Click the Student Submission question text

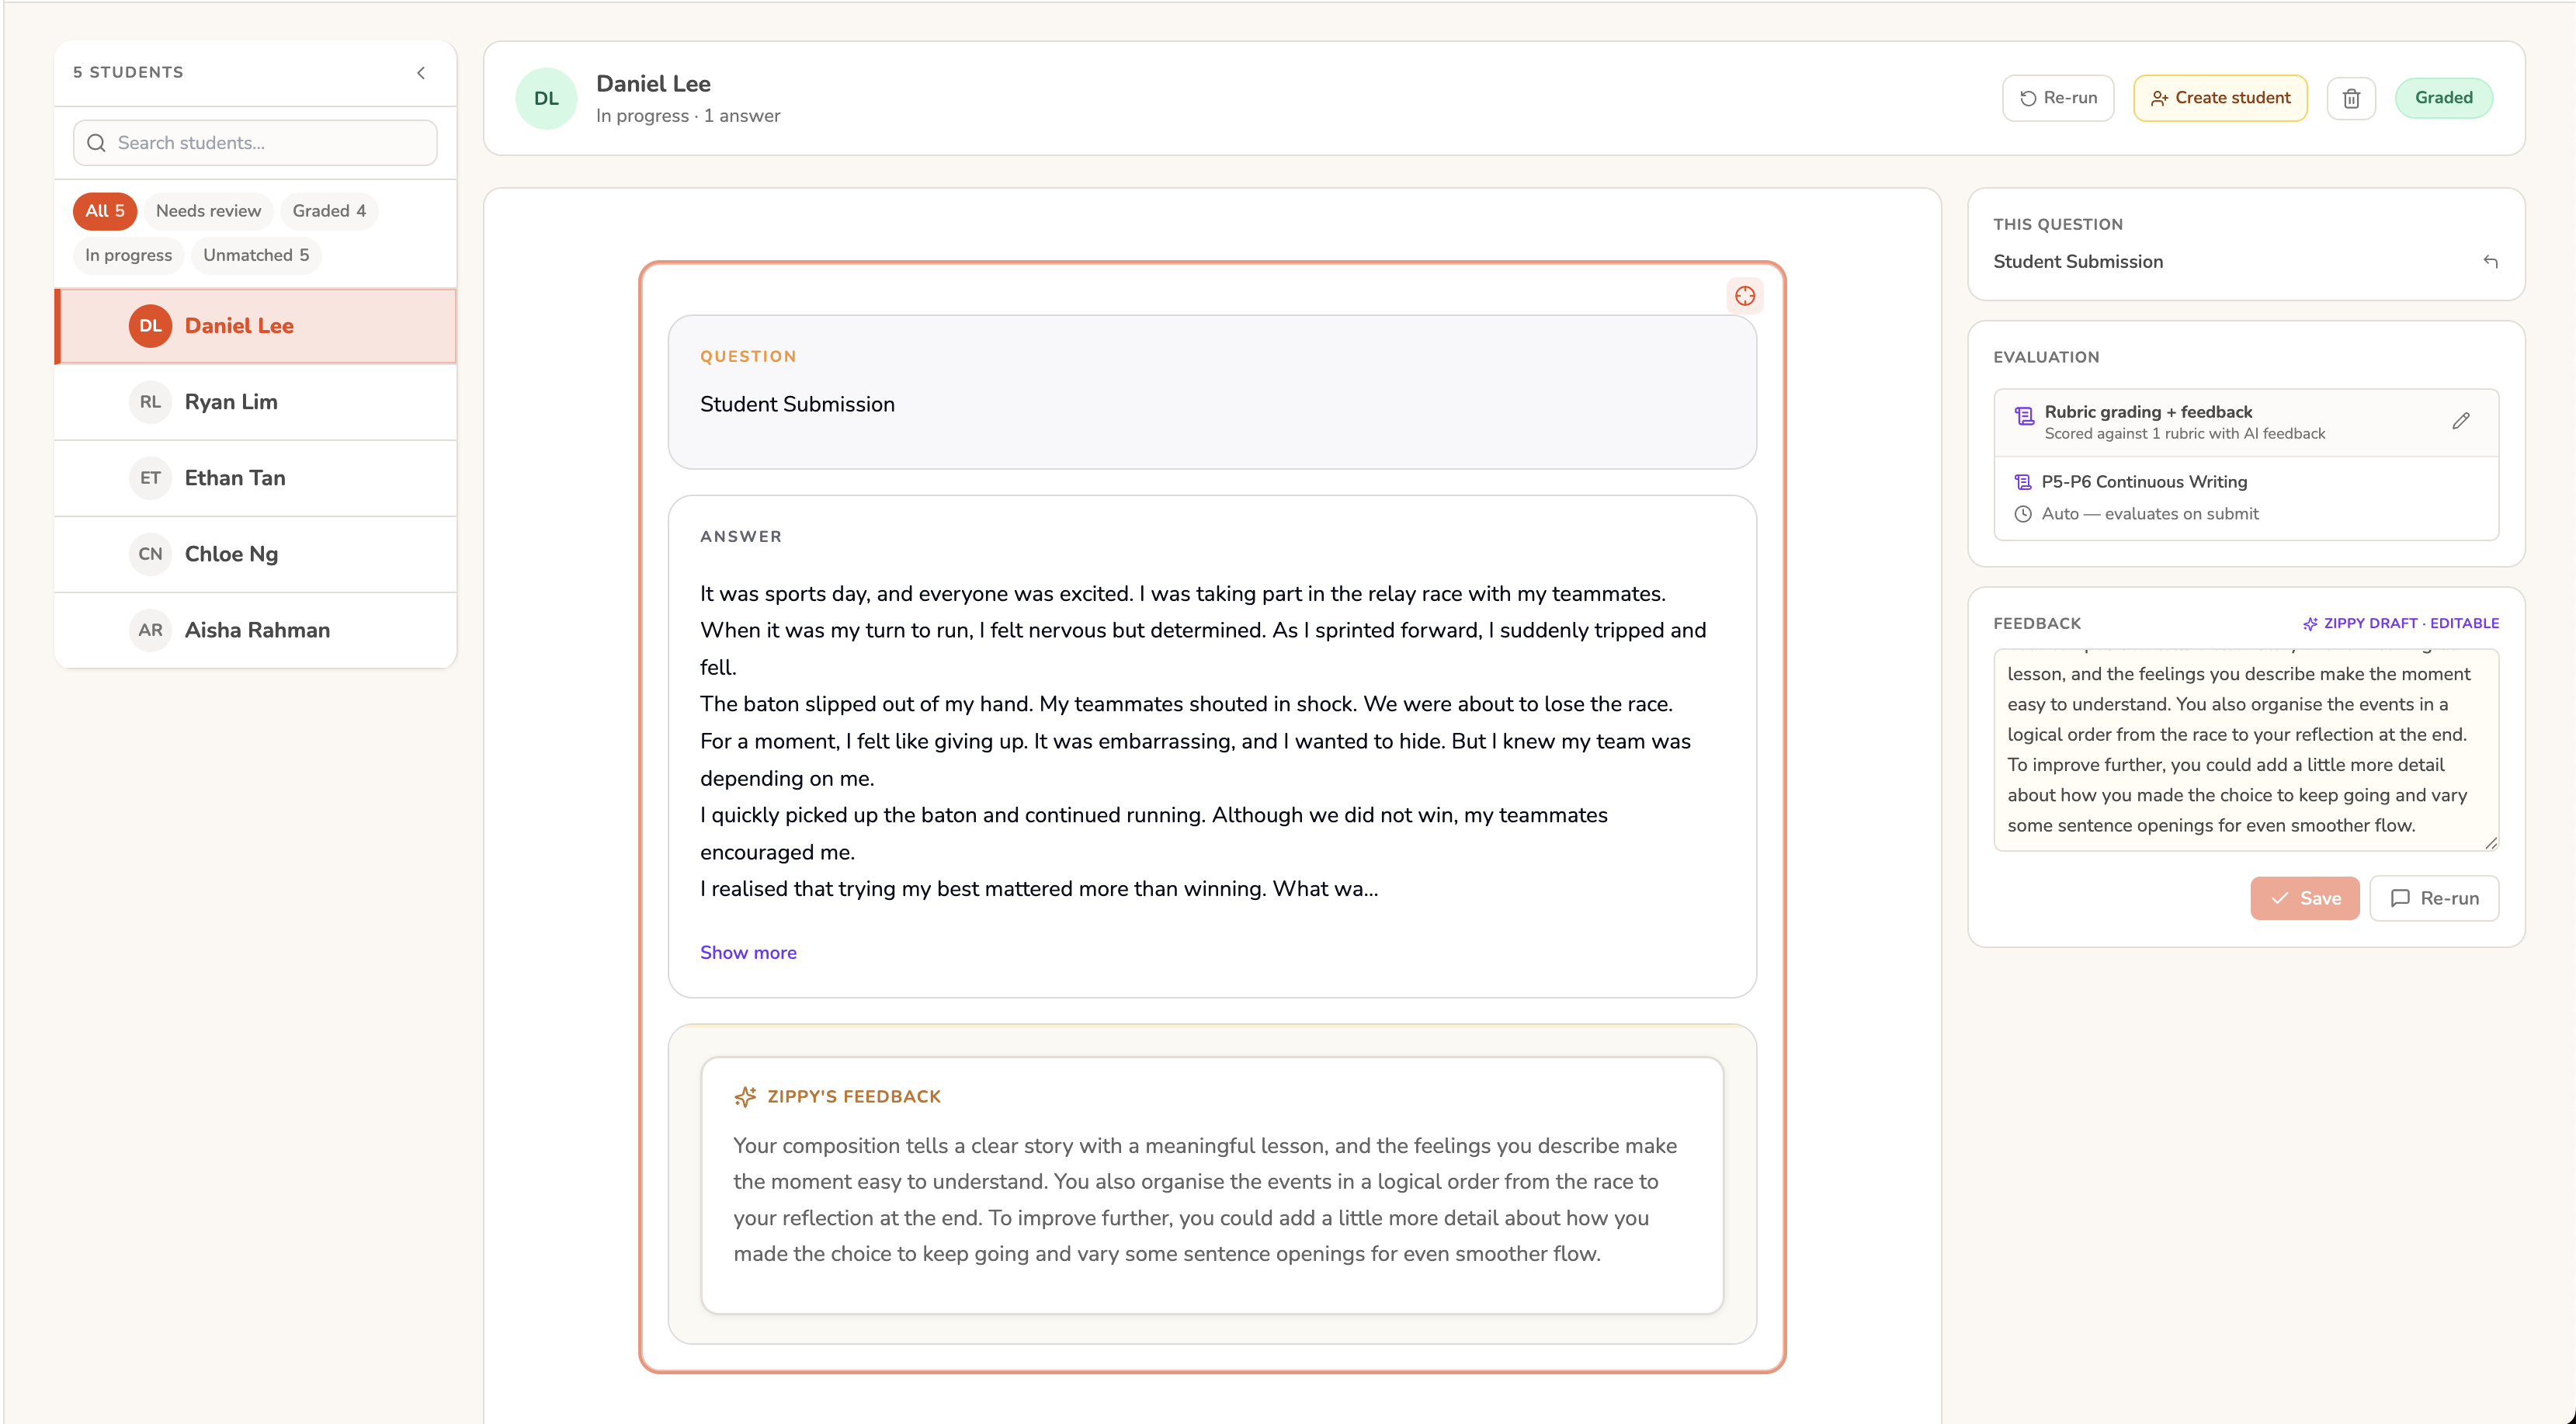tap(797, 404)
